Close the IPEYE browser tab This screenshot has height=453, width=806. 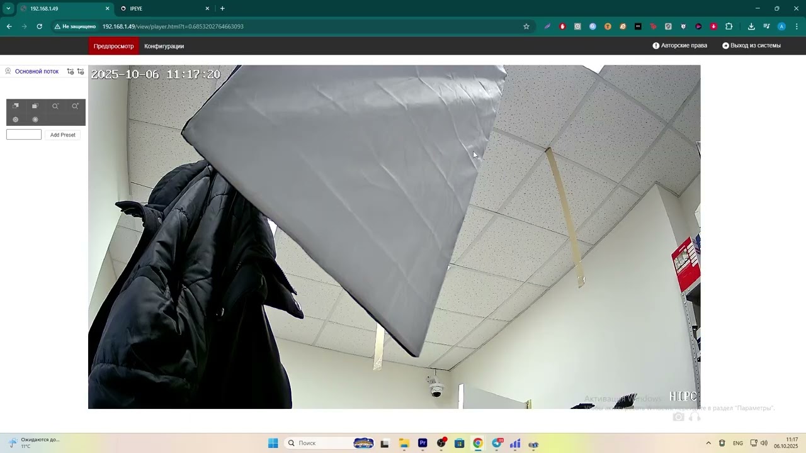coord(207,9)
